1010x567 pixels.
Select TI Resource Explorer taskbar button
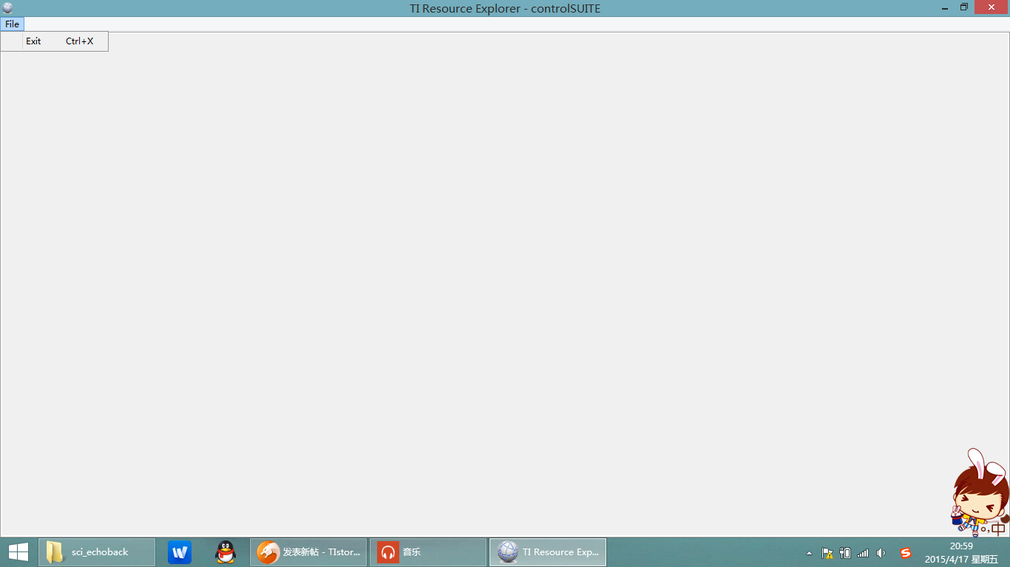tap(548, 551)
